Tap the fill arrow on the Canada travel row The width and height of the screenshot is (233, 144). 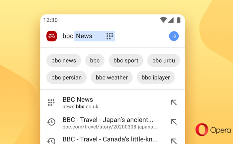174,141
